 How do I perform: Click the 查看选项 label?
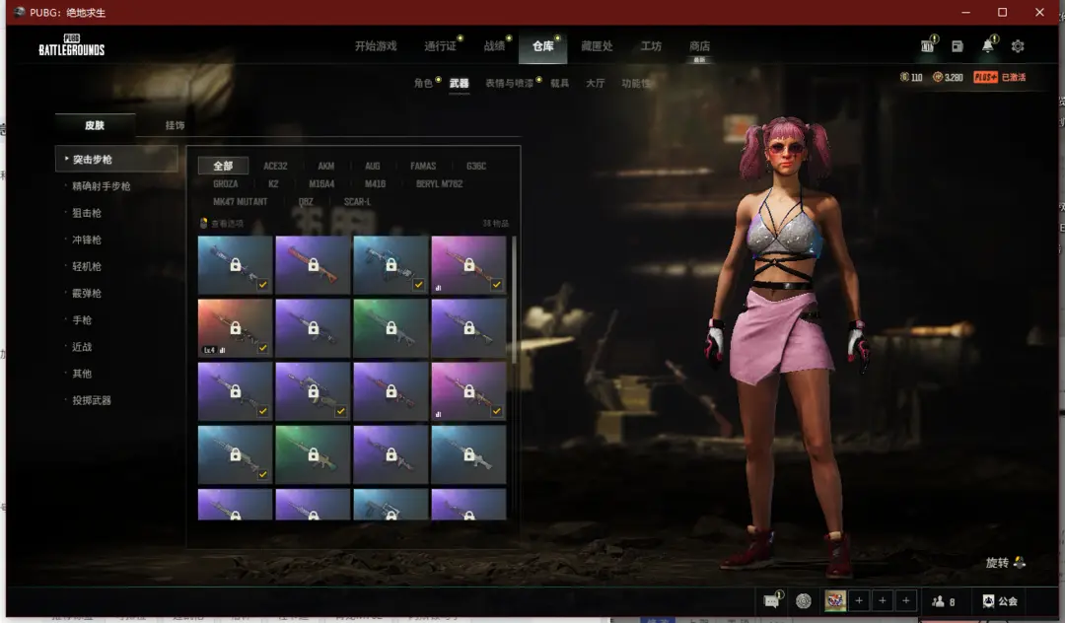[227, 224]
